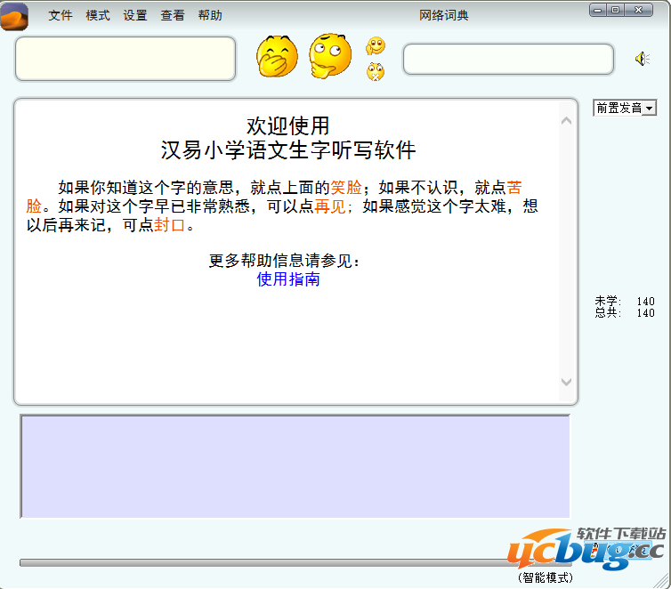
Task: Open the 查看 menu
Action: 173,15
